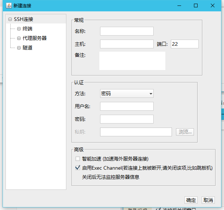Click the 密码 password input field

126,119
